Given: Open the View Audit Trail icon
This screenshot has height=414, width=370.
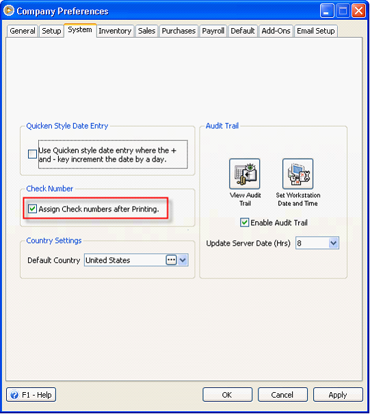Looking at the screenshot, I should click(x=245, y=174).
